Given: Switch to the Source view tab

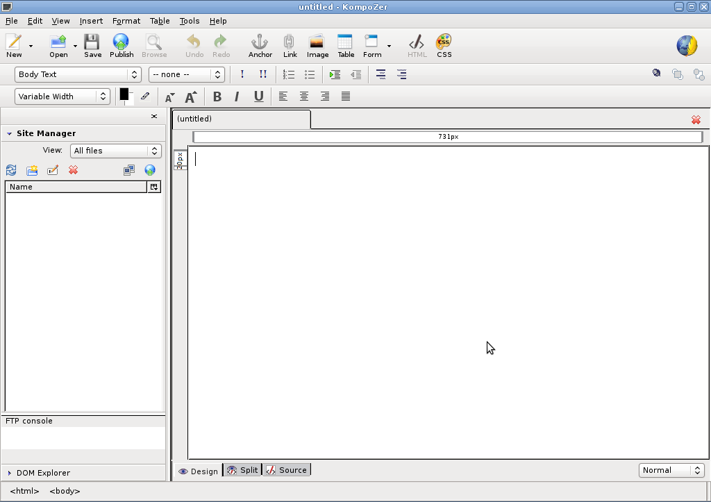Looking at the screenshot, I should (x=286, y=470).
